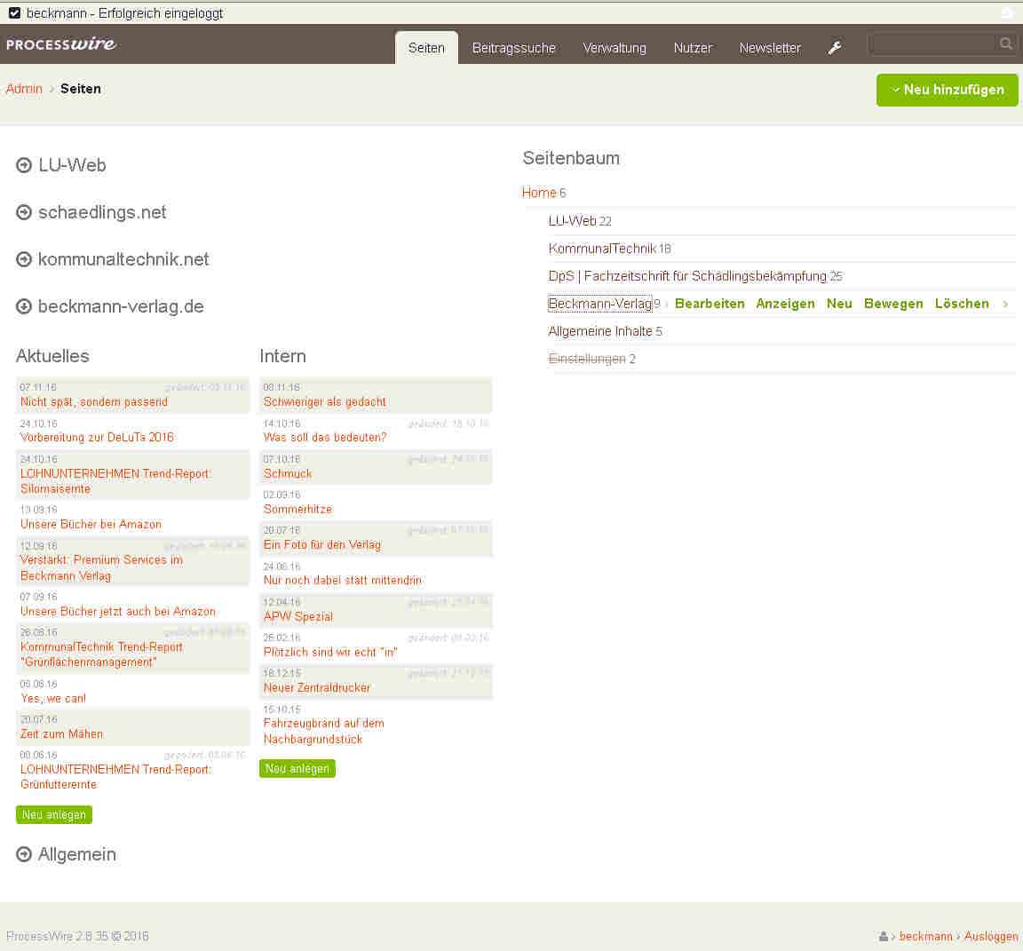Focus the admin search field

click(931, 44)
